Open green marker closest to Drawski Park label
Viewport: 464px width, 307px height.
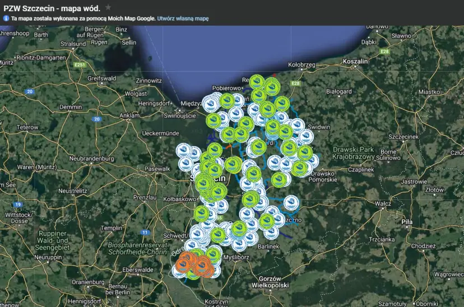pyautogui.click(x=305, y=152)
